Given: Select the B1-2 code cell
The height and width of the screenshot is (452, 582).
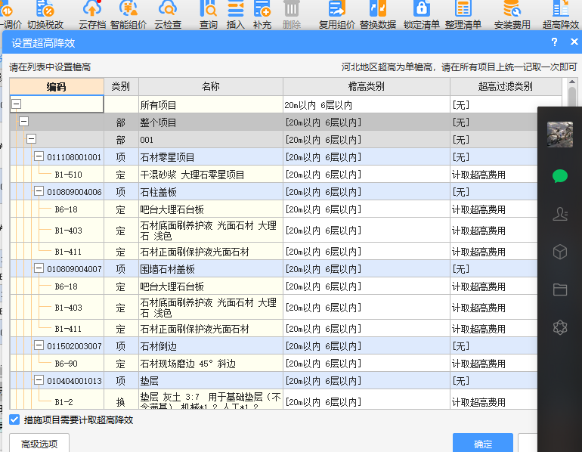Looking at the screenshot, I should click(57, 400).
